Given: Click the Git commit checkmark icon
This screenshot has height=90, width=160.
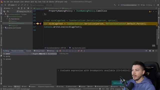Looking at the screenshot, I should coord(25,5).
